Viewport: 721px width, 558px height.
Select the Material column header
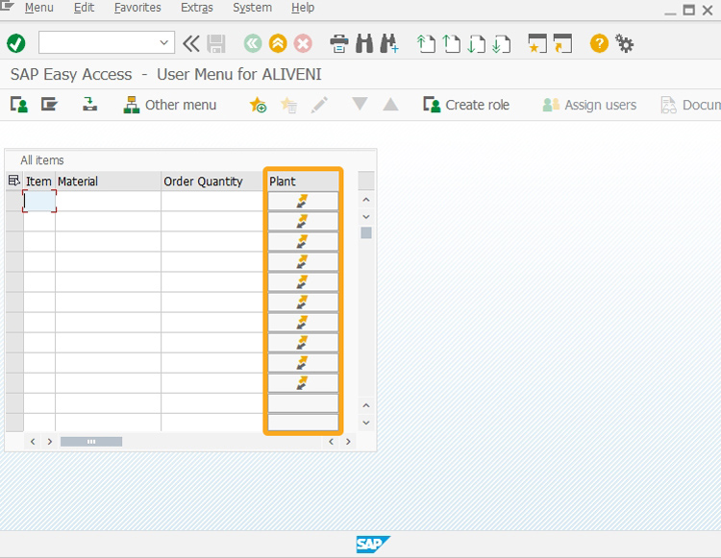pos(108,181)
